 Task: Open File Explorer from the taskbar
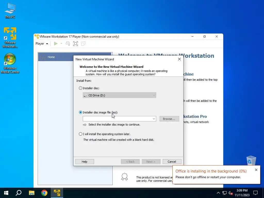31,193
